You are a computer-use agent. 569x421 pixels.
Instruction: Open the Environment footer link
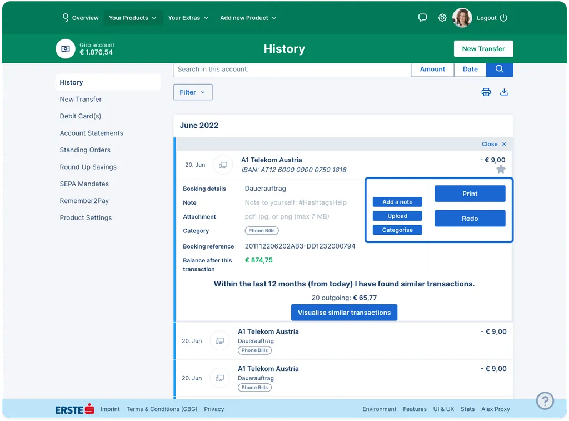[379, 409]
